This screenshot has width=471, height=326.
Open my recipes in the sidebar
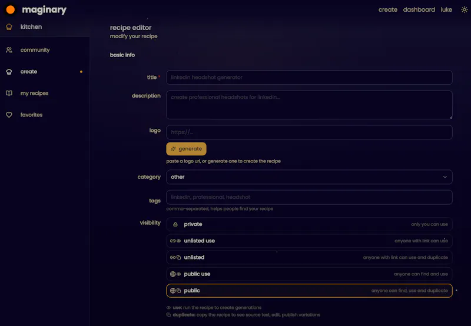pyautogui.click(x=45, y=93)
